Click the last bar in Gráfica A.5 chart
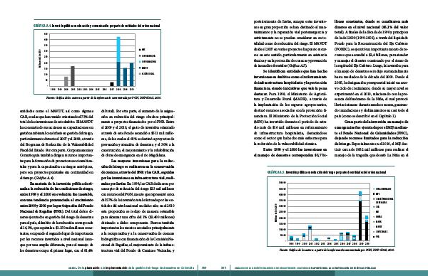The width and height of the screenshot is (428, 276). click(367, 228)
